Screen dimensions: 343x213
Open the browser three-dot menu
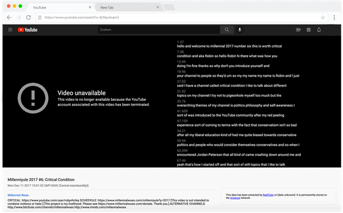[x=334, y=17]
